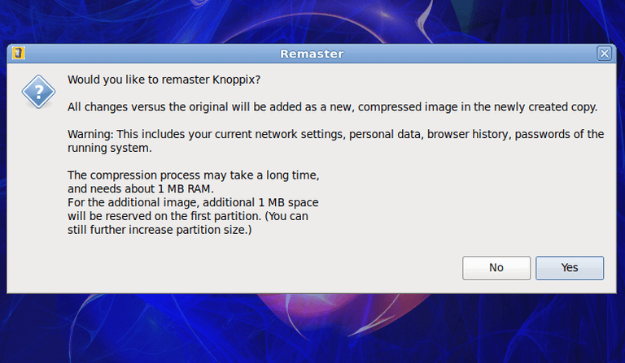Click the 'Would you like to remaster Knoppix?' text

(x=164, y=80)
